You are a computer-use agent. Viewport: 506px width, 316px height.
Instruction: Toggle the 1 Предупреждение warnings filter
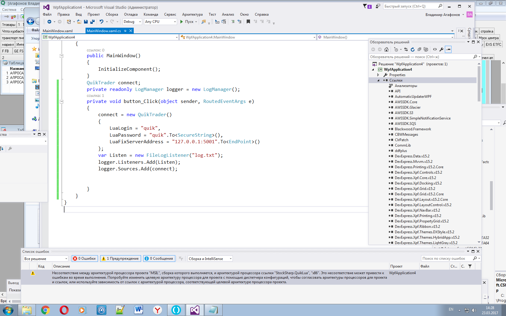pyautogui.click(x=120, y=259)
